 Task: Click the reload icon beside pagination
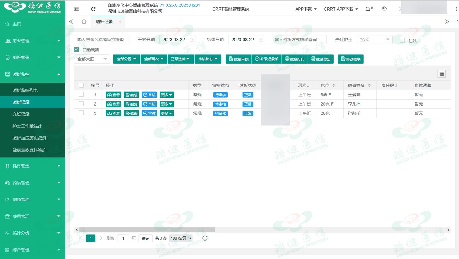(205, 238)
